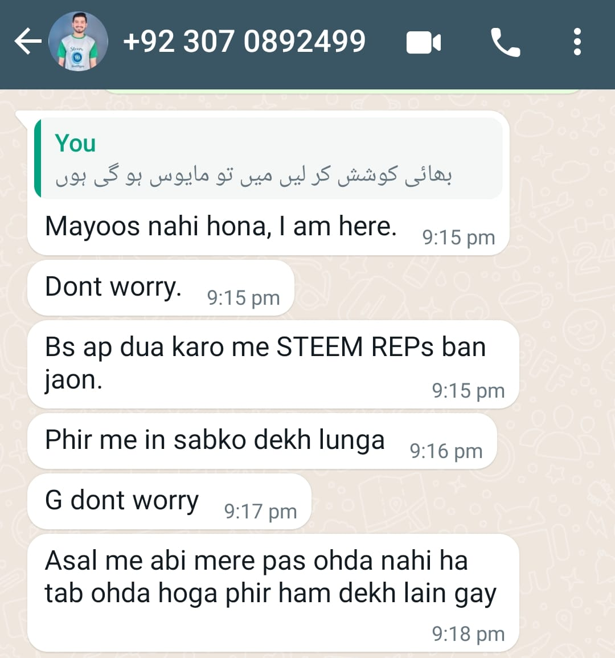This screenshot has width=615, height=658.
Task: Tap the 9:18 pm timestamp
Action: coord(468,634)
